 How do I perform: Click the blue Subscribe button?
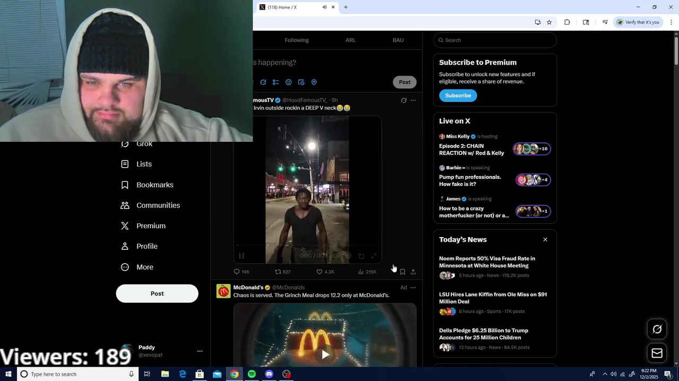click(x=458, y=95)
